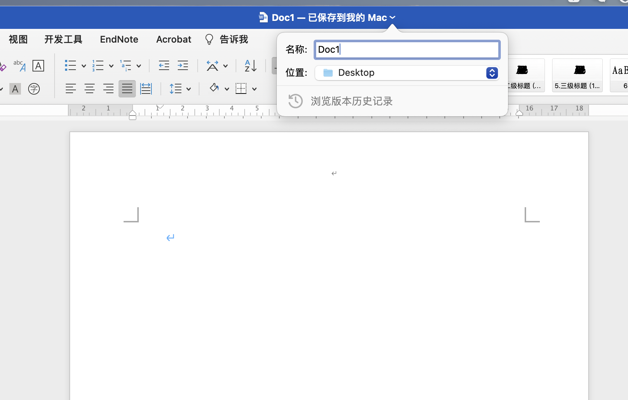
Task: Apply numbered list formatting
Action: [98, 66]
